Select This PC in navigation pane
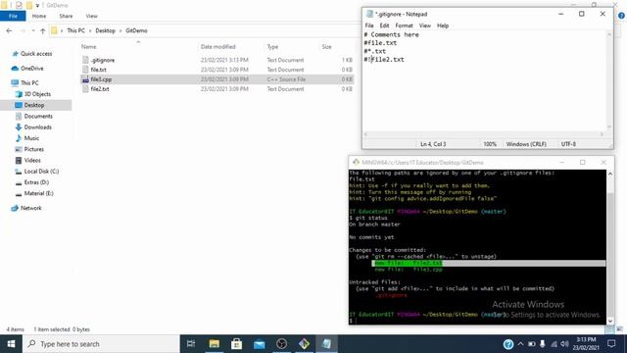The image size is (627, 353). [29, 82]
